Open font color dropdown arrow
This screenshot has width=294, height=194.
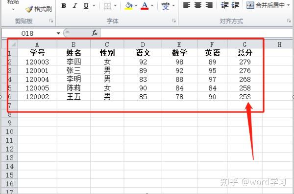(152, 6)
